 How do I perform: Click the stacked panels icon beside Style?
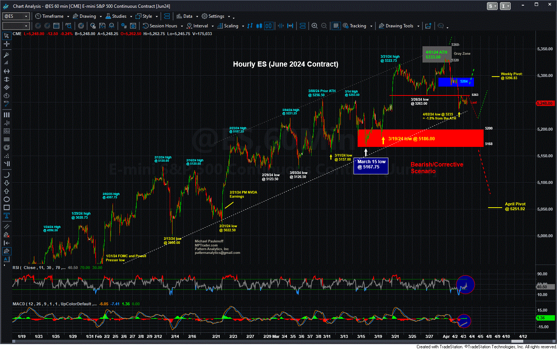(167, 16)
